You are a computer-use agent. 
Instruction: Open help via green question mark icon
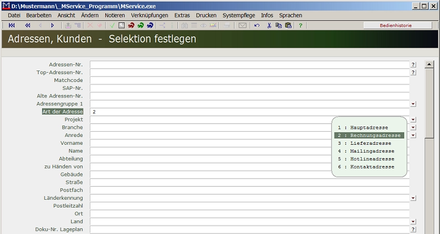pyautogui.click(x=300, y=25)
